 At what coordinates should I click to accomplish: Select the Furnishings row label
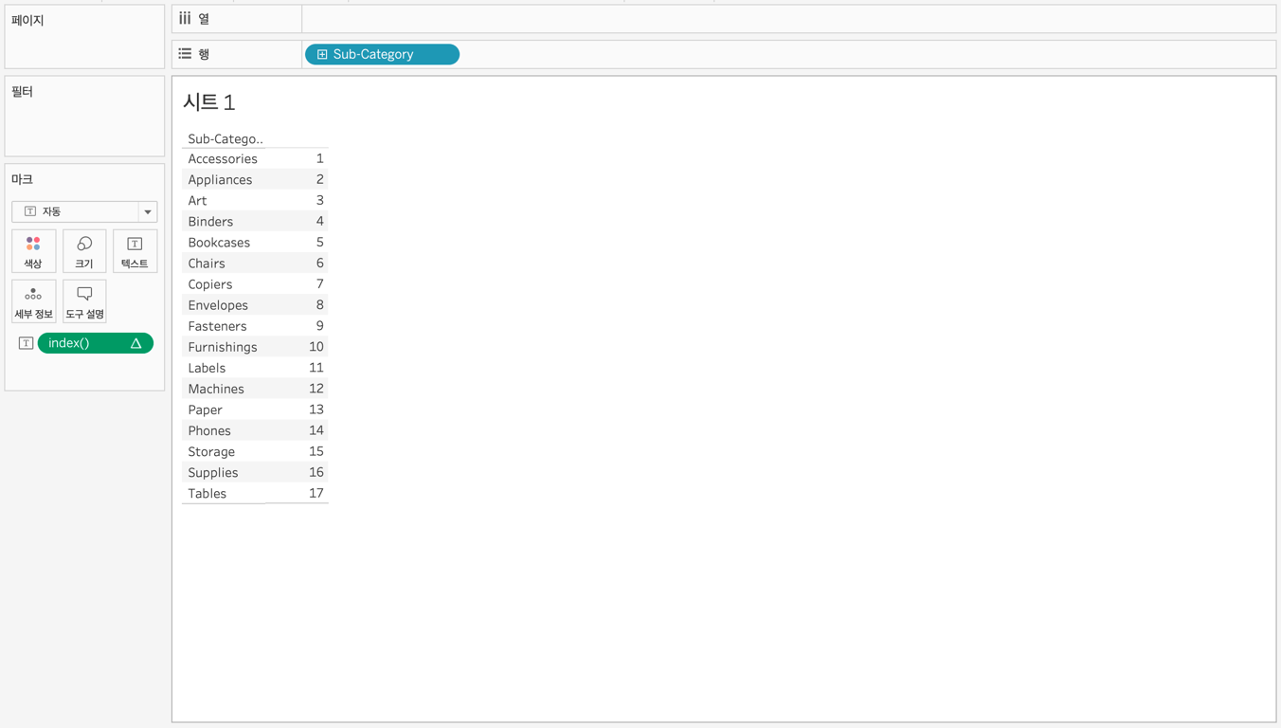tap(223, 347)
